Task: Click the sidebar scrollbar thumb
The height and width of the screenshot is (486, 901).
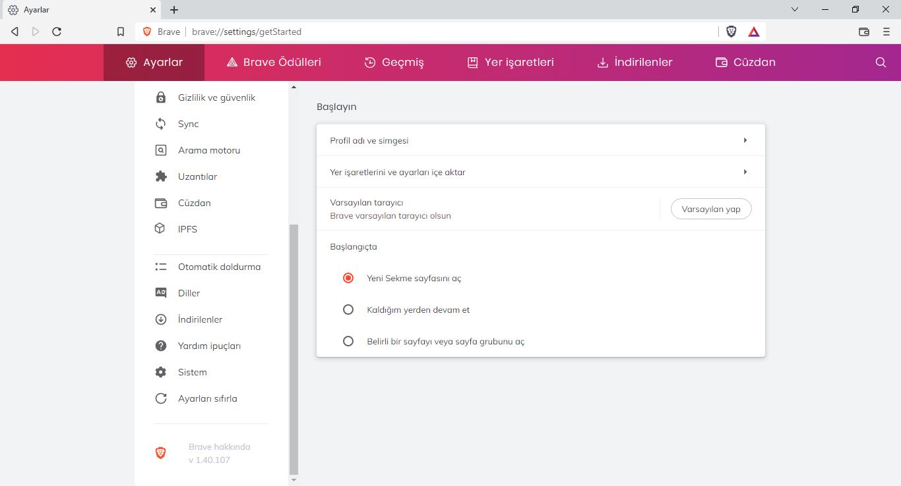Action: 294,349
